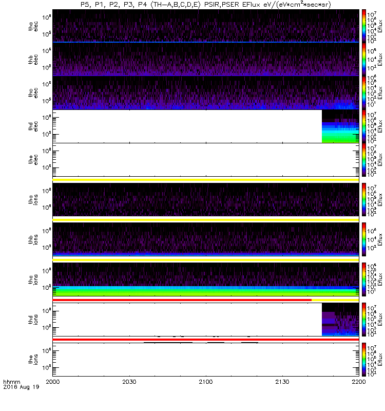385x411 pixels.
Task: Select the thc elec Eflux color bar
Action: tap(364, 93)
